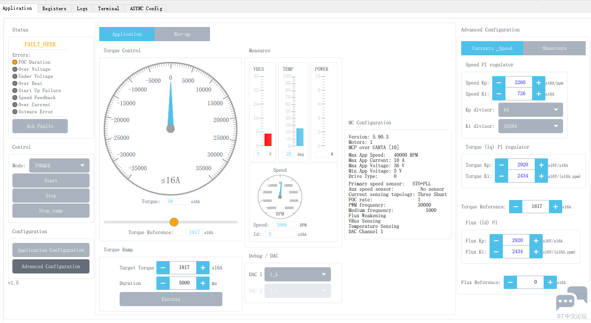The image size is (591, 323).
Task: Decrease Flux Ki using minus button
Action: point(496,252)
